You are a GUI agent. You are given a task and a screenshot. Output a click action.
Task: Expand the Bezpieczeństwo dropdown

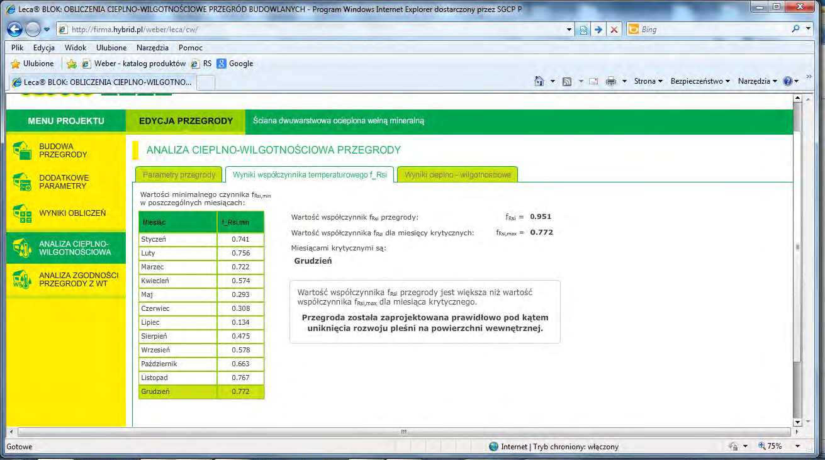tap(700, 81)
